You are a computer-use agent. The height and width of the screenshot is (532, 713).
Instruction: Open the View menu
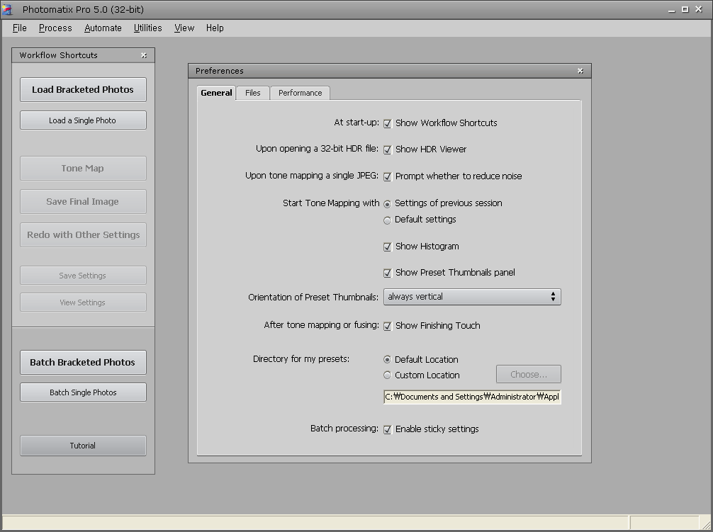pyautogui.click(x=184, y=28)
